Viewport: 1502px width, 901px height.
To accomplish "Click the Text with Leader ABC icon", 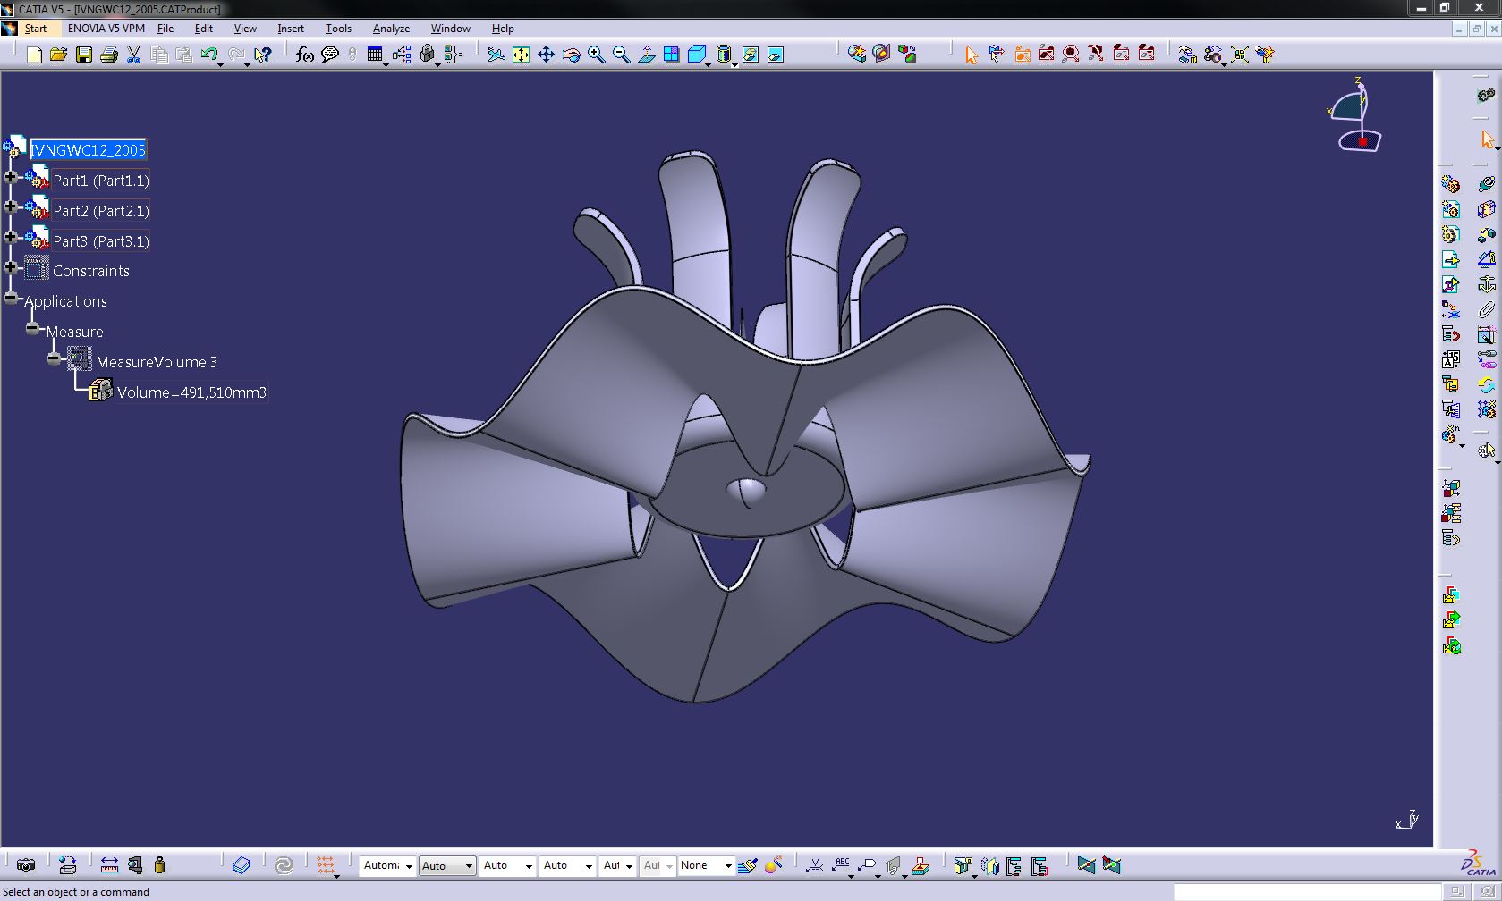I will 841,865.
